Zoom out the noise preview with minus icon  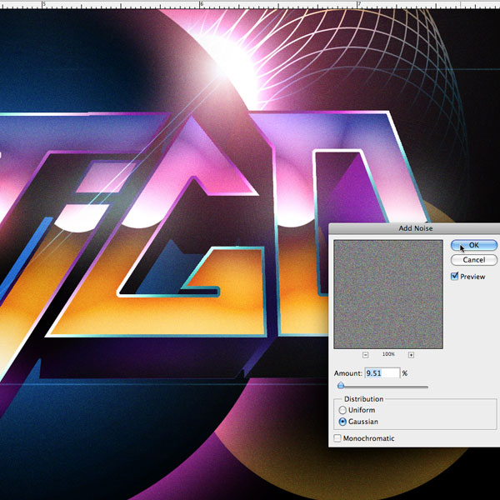click(366, 355)
